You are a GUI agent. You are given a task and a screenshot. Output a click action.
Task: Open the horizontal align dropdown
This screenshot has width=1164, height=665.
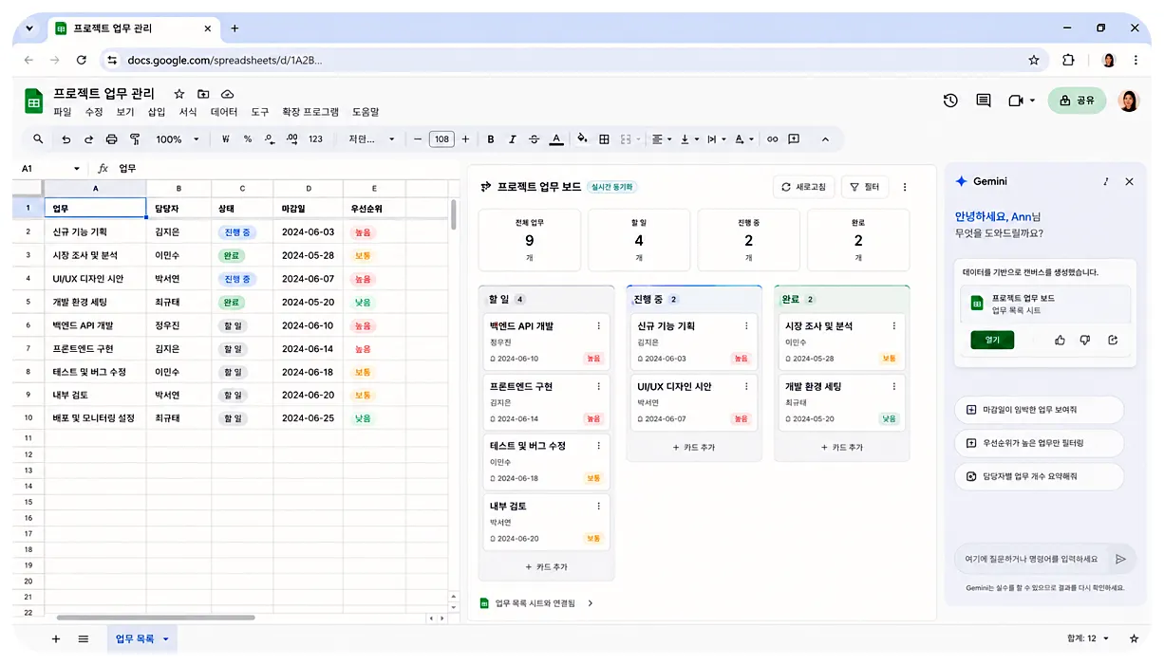point(661,139)
